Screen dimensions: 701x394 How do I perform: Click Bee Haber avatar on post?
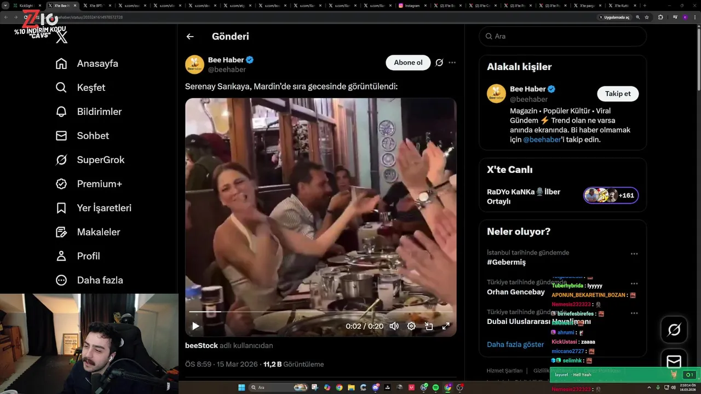[x=195, y=65]
